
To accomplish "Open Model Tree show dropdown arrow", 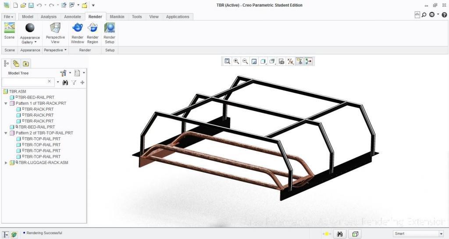I will tap(84, 73).
